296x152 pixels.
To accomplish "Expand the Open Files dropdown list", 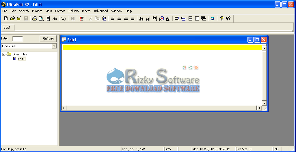I will pyautogui.click(x=54, y=46).
